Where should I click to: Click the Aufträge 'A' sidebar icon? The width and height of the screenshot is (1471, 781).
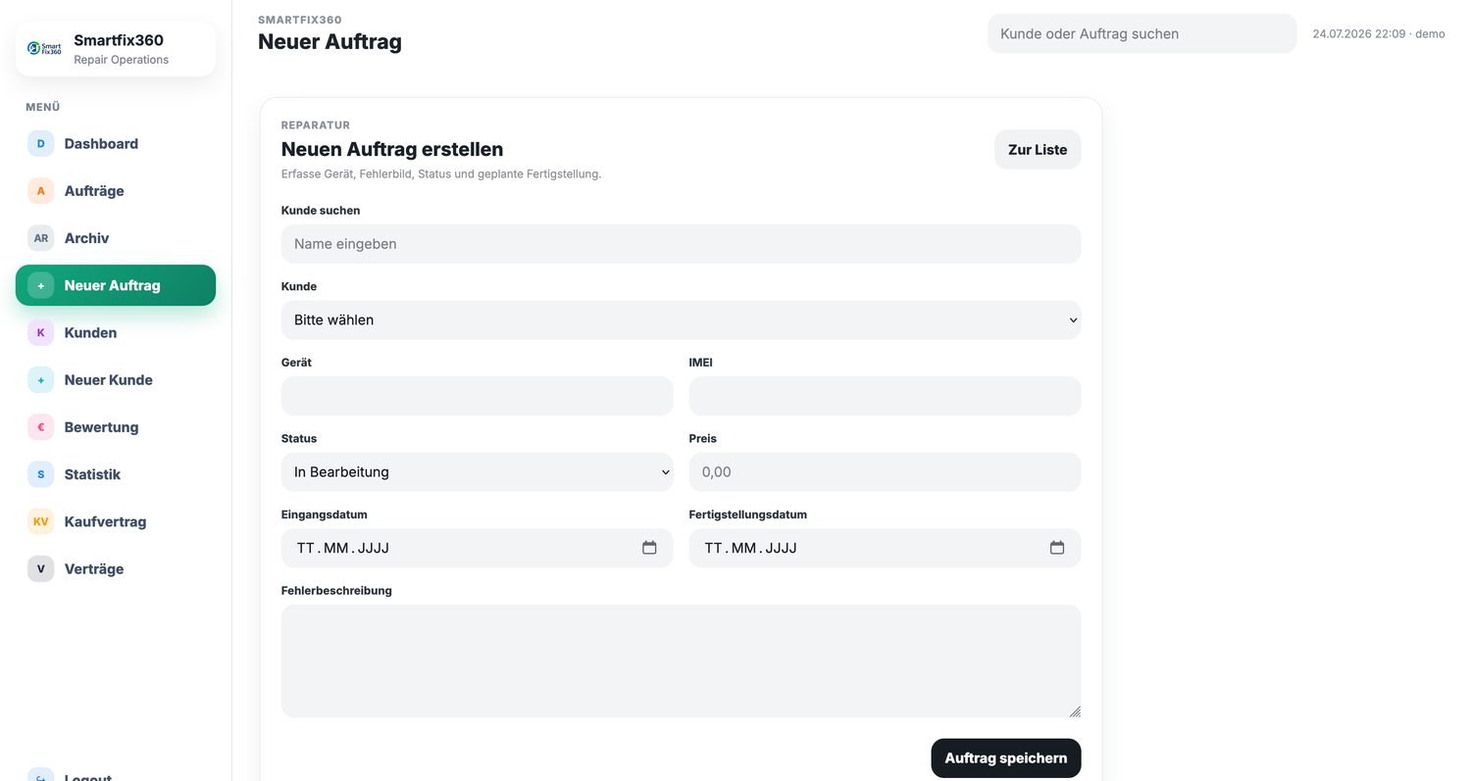coord(40,191)
